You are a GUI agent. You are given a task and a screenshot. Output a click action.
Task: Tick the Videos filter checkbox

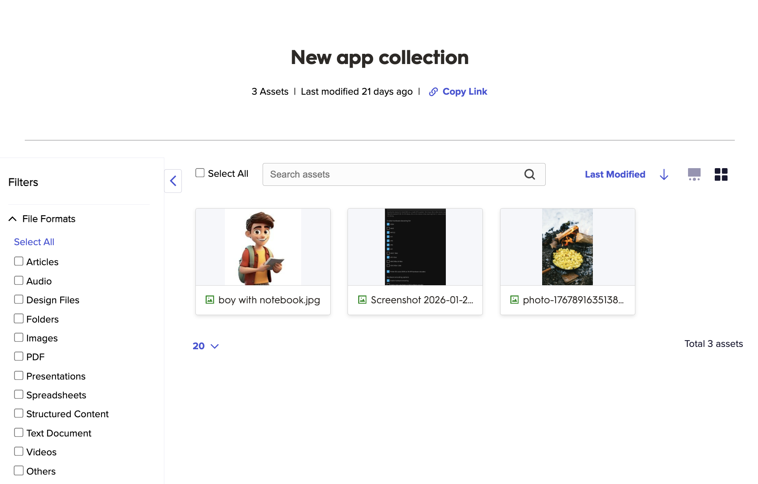(18, 451)
